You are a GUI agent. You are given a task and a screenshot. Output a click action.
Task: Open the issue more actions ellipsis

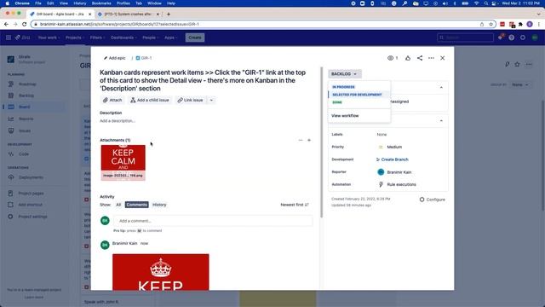point(431,58)
